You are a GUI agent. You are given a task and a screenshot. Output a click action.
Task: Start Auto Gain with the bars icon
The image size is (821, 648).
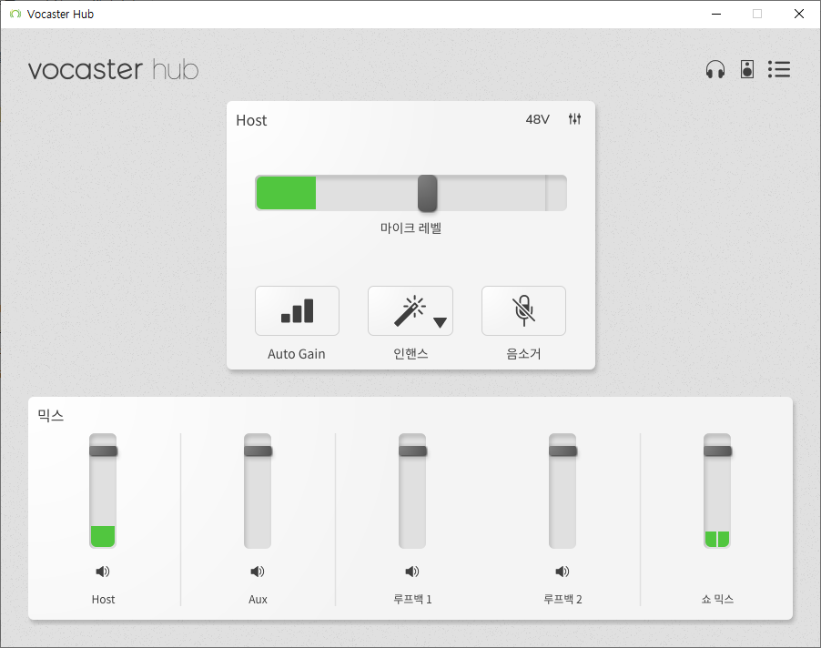pyautogui.click(x=297, y=311)
